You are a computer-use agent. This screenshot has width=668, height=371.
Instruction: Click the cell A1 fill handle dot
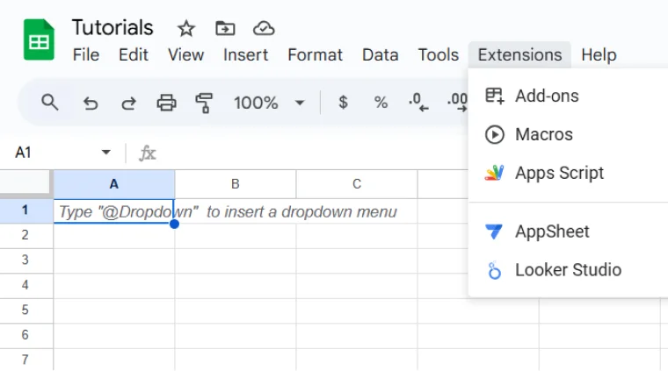click(174, 224)
